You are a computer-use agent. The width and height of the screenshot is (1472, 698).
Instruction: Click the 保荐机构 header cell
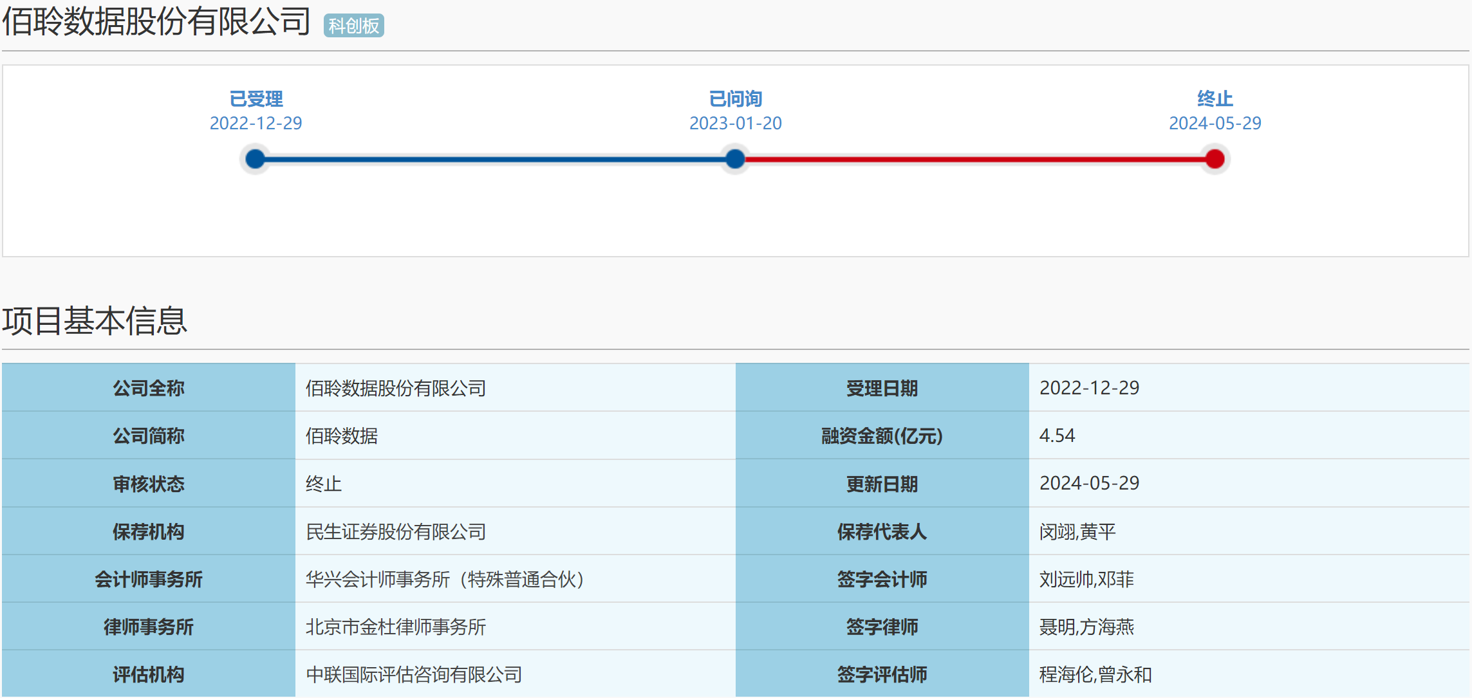[x=149, y=531]
